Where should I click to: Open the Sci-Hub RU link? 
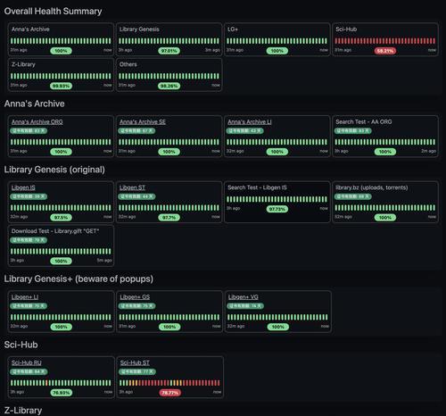click(x=27, y=362)
